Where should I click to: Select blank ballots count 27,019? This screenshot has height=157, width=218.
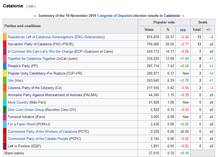[x=154, y=153]
